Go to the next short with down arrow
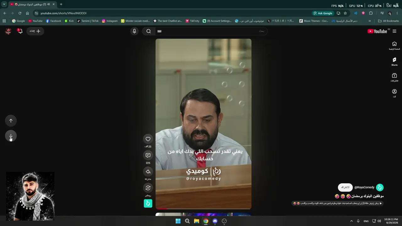The width and height of the screenshot is (402, 226). pos(11,136)
